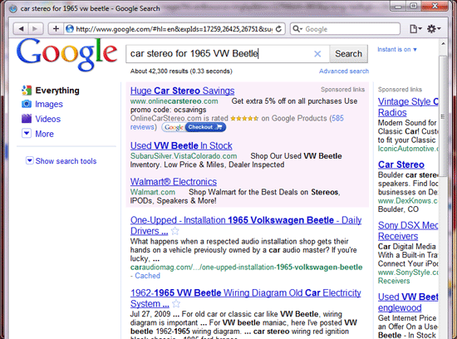Open Used VW Beetle englewood sponsored link

click(x=408, y=302)
